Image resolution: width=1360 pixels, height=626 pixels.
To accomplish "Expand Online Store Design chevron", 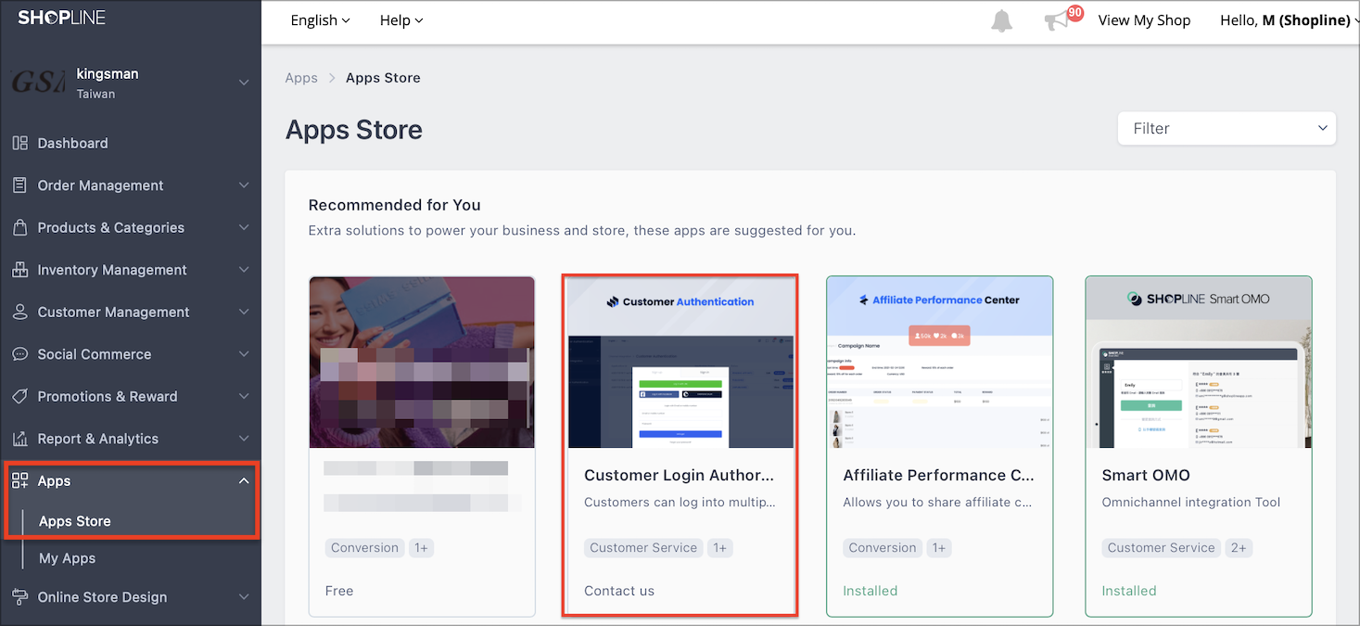I will [x=244, y=597].
